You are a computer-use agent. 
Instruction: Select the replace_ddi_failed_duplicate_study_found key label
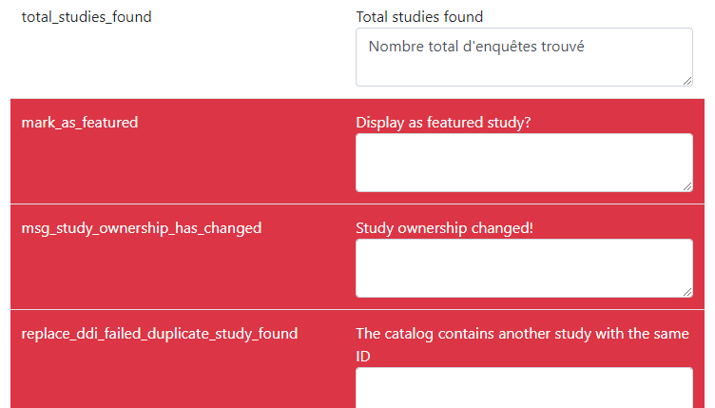point(160,334)
